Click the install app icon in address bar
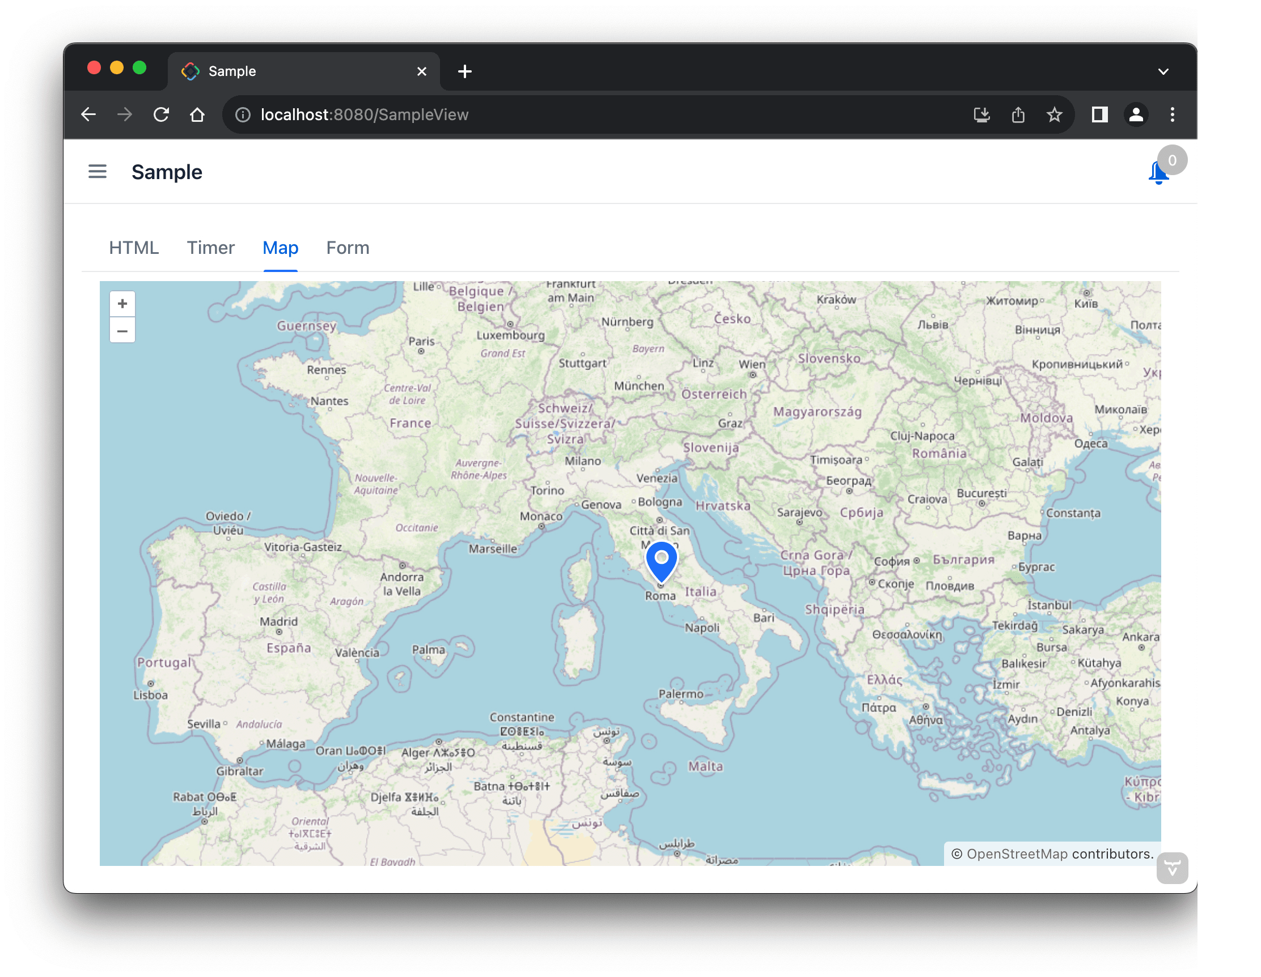This screenshot has height=977, width=1261. pos(981,115)
